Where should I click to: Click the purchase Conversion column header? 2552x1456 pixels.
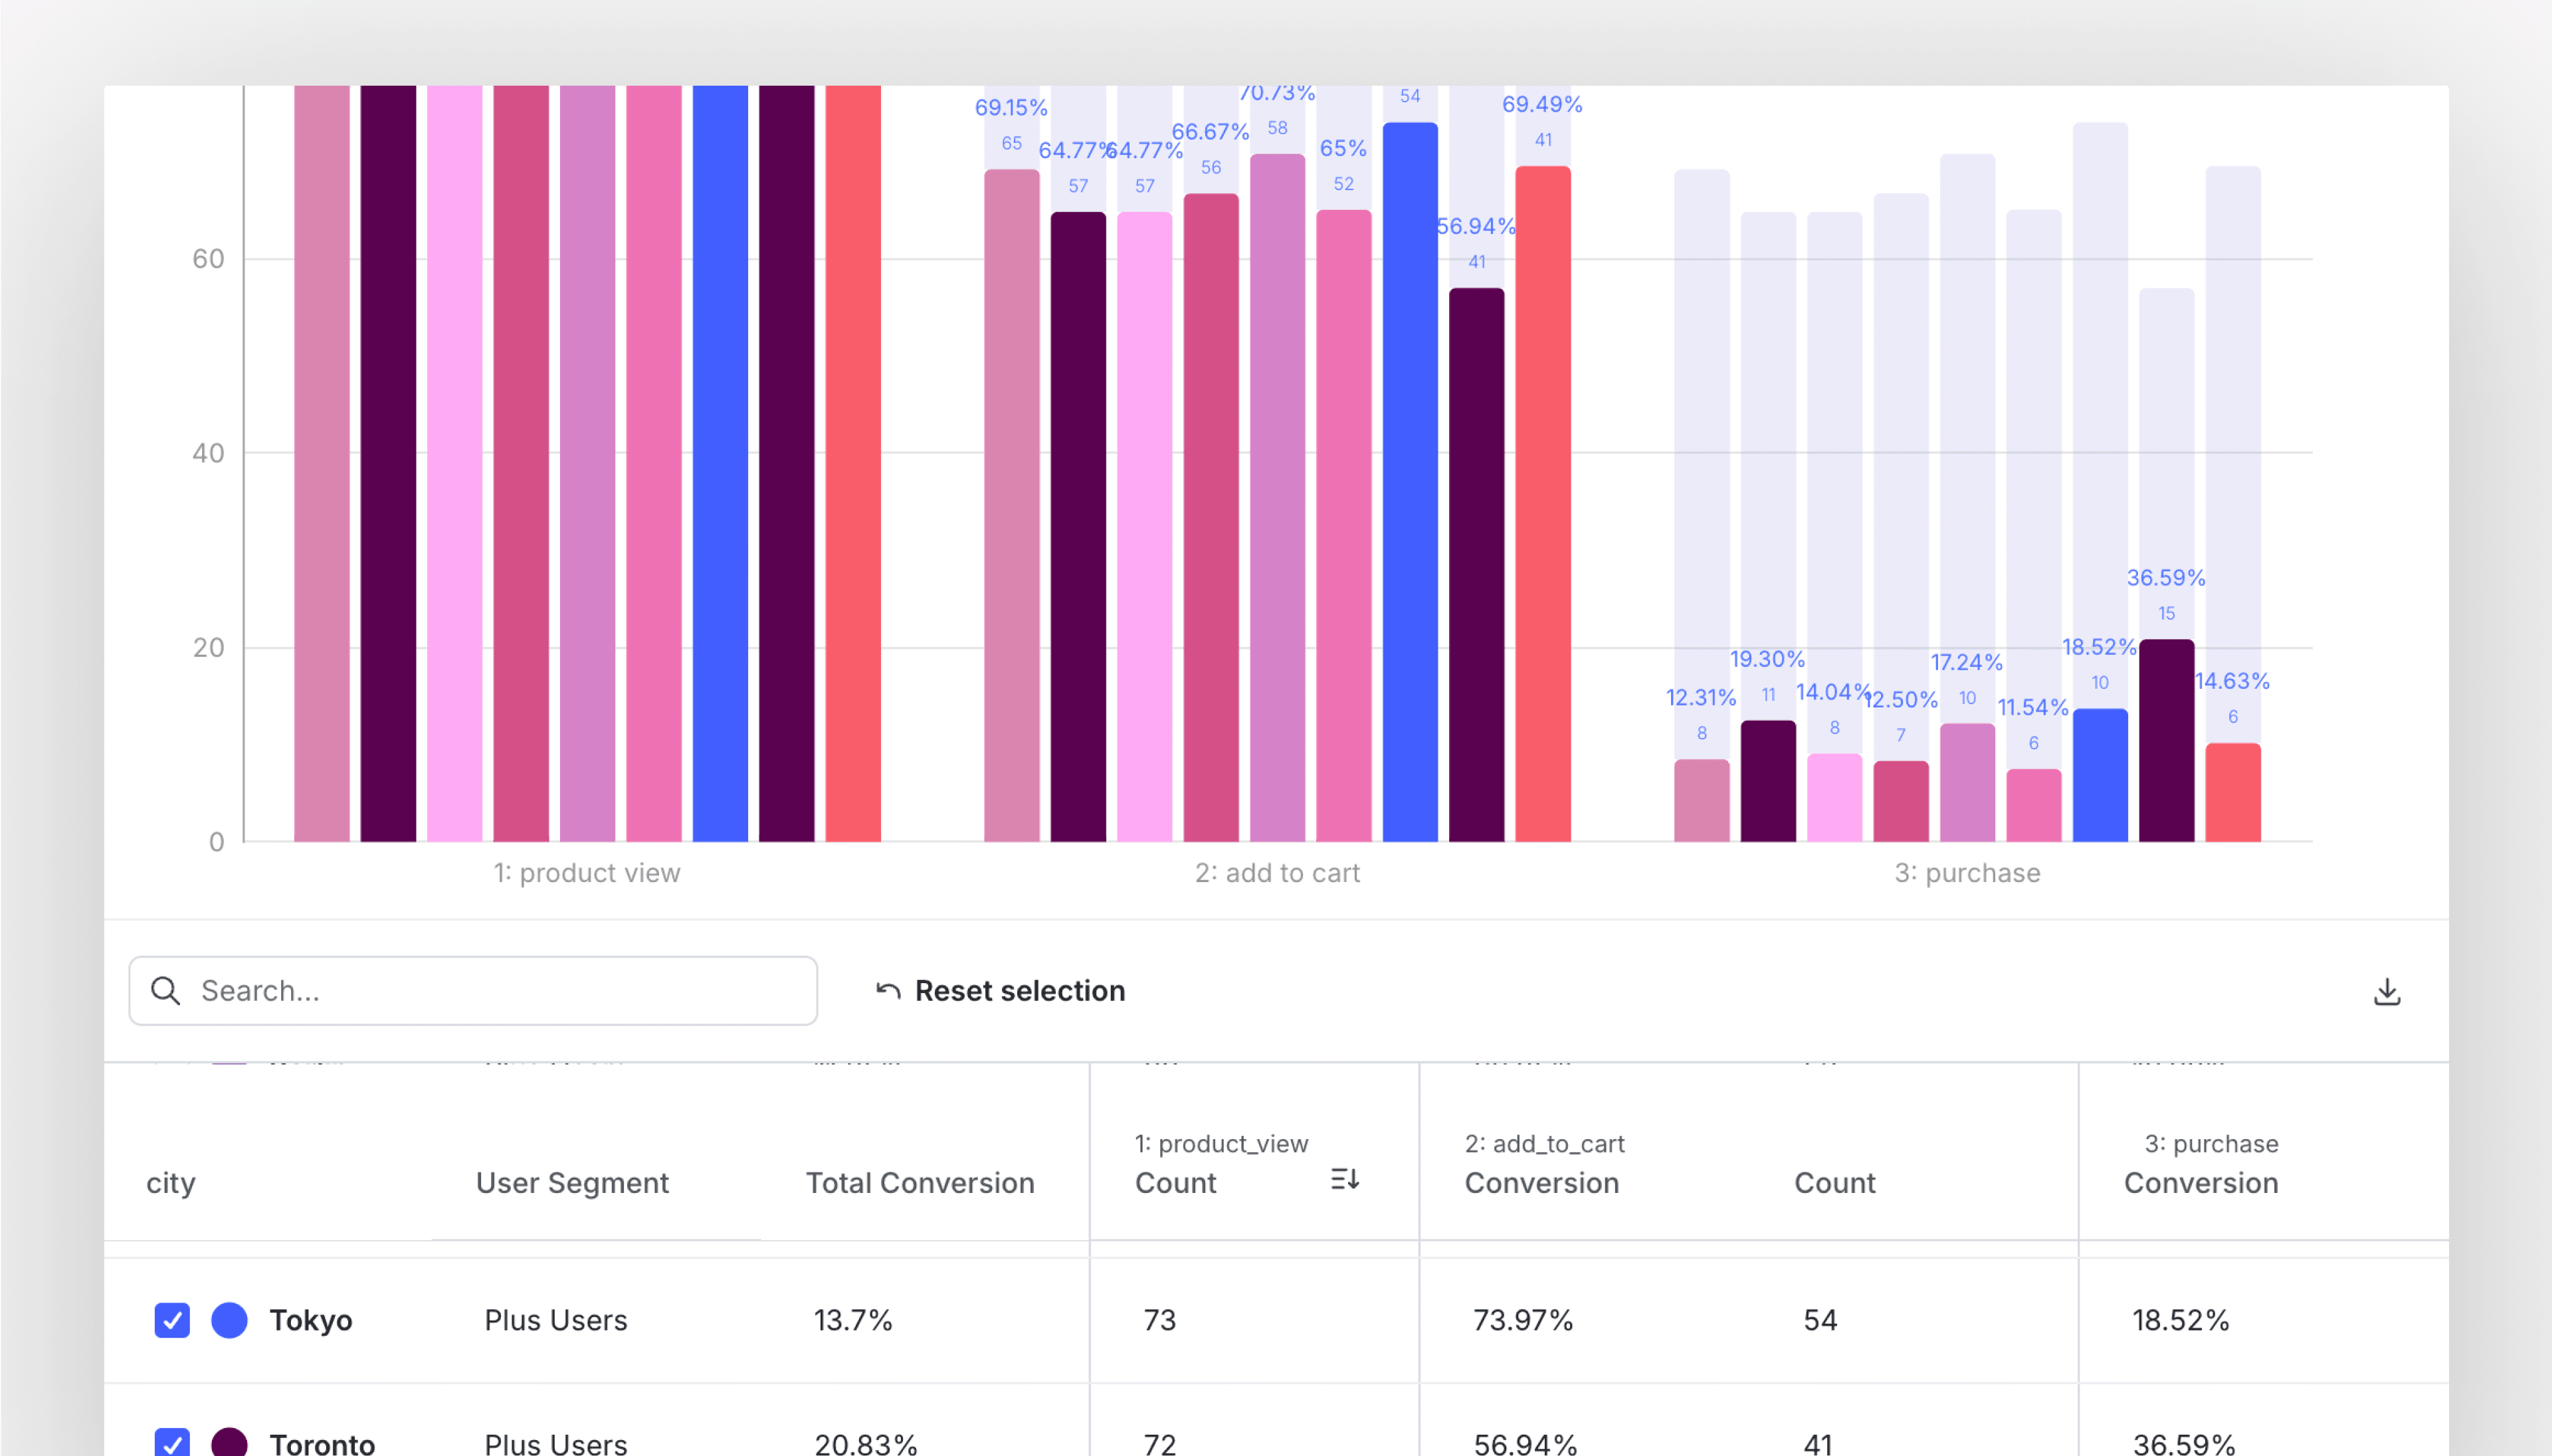[x=2200, y=1183]
